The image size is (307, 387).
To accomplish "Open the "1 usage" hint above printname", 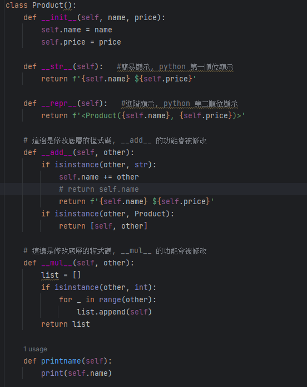I will 35,349.
